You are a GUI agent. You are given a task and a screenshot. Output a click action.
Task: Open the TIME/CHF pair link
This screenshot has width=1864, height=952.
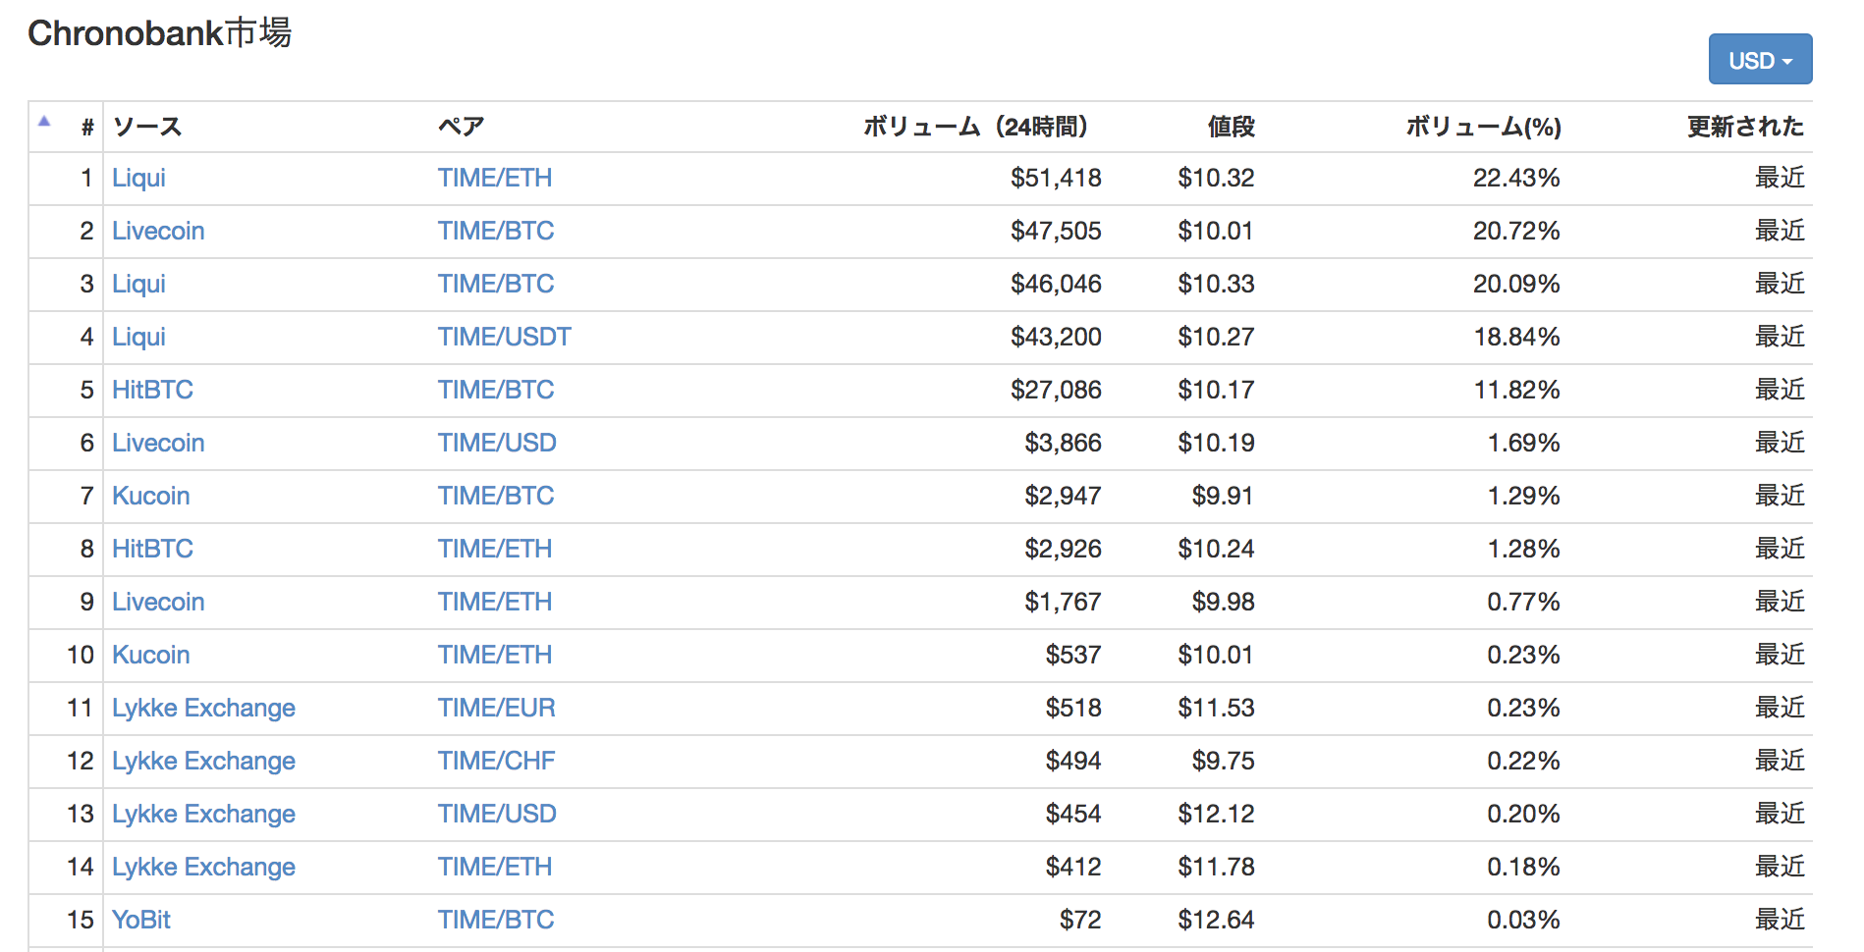click(497, 761)
